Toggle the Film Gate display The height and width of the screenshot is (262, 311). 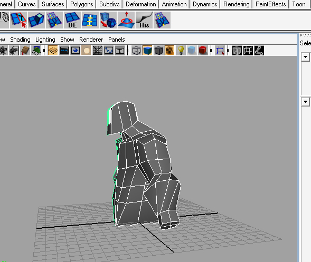64,50
